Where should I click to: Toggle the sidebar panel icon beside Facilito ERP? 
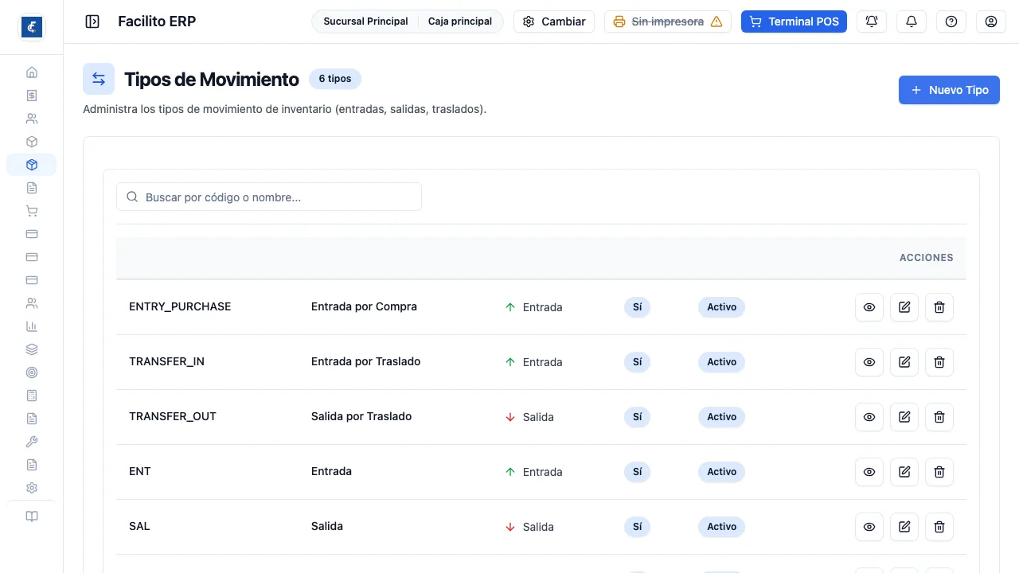tap(92, 21)
